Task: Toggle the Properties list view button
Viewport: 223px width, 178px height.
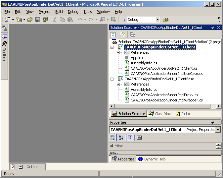Action: tap(130, 138)
